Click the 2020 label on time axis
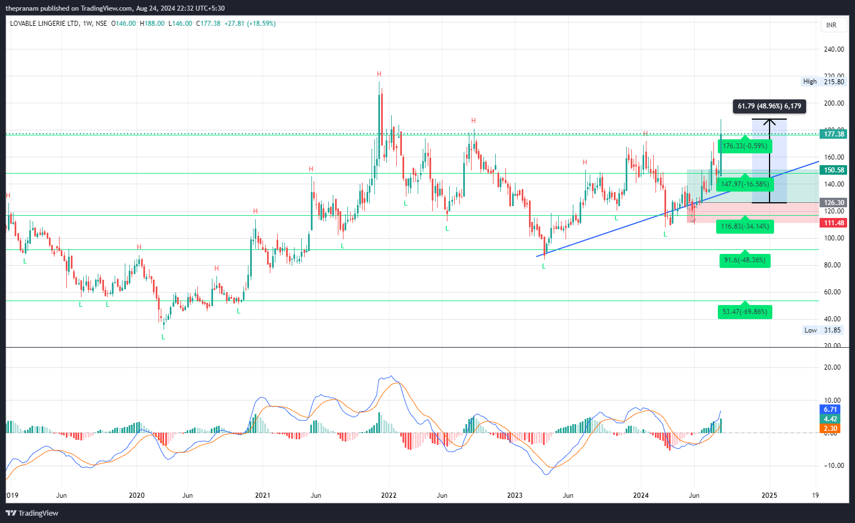Screen dimensions: 855x523 pyautogui.click(x=137, y=495)
